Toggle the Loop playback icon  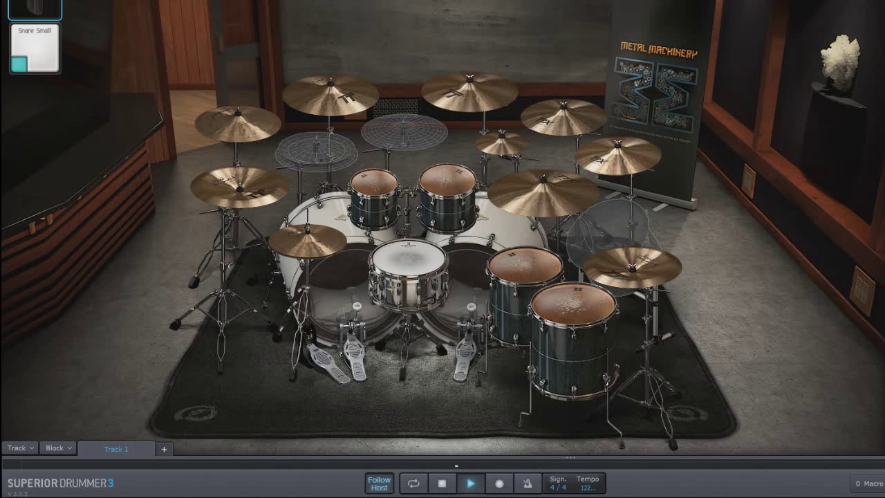point(413,483)
